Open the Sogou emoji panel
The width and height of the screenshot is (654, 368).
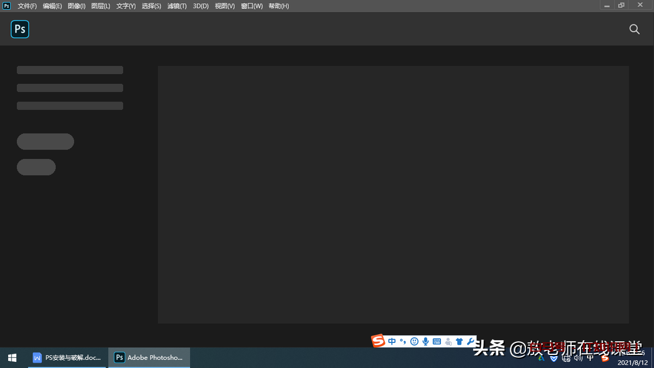(415, 341)
